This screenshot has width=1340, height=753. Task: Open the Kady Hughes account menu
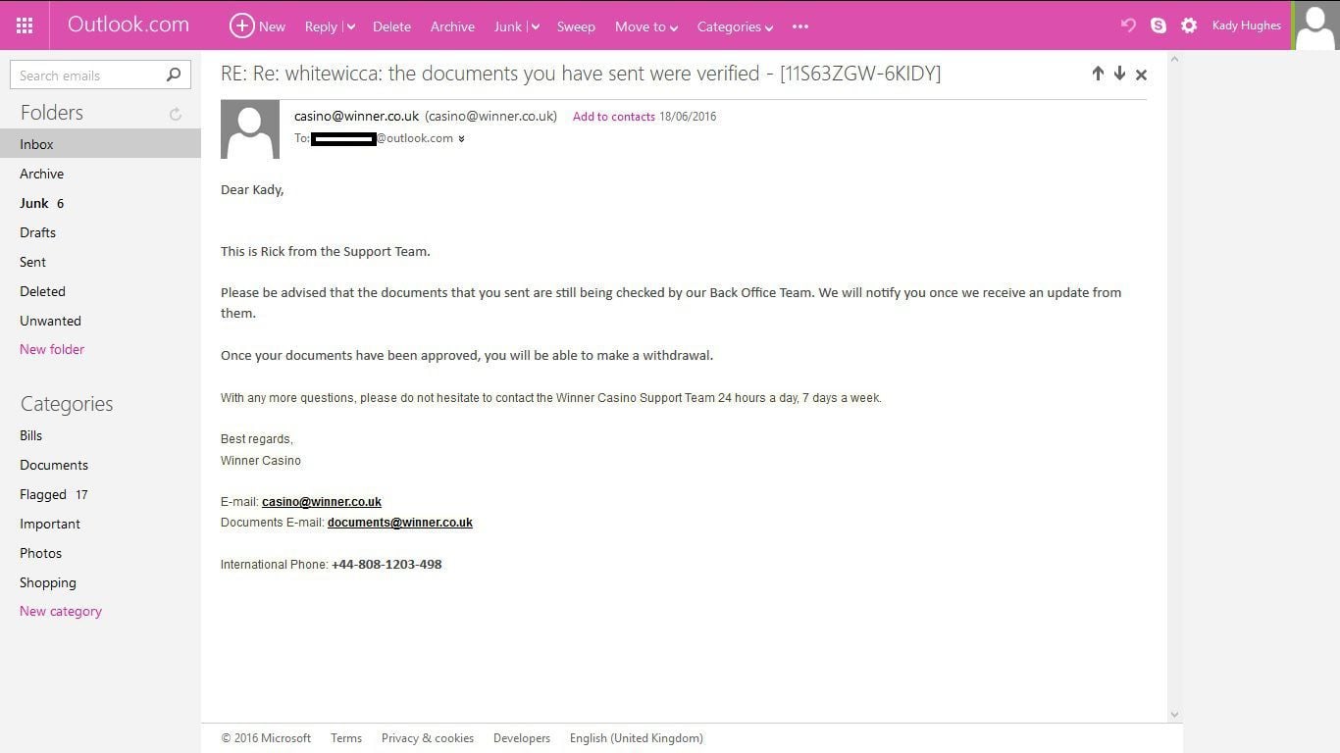click(x=1246, y=25)
